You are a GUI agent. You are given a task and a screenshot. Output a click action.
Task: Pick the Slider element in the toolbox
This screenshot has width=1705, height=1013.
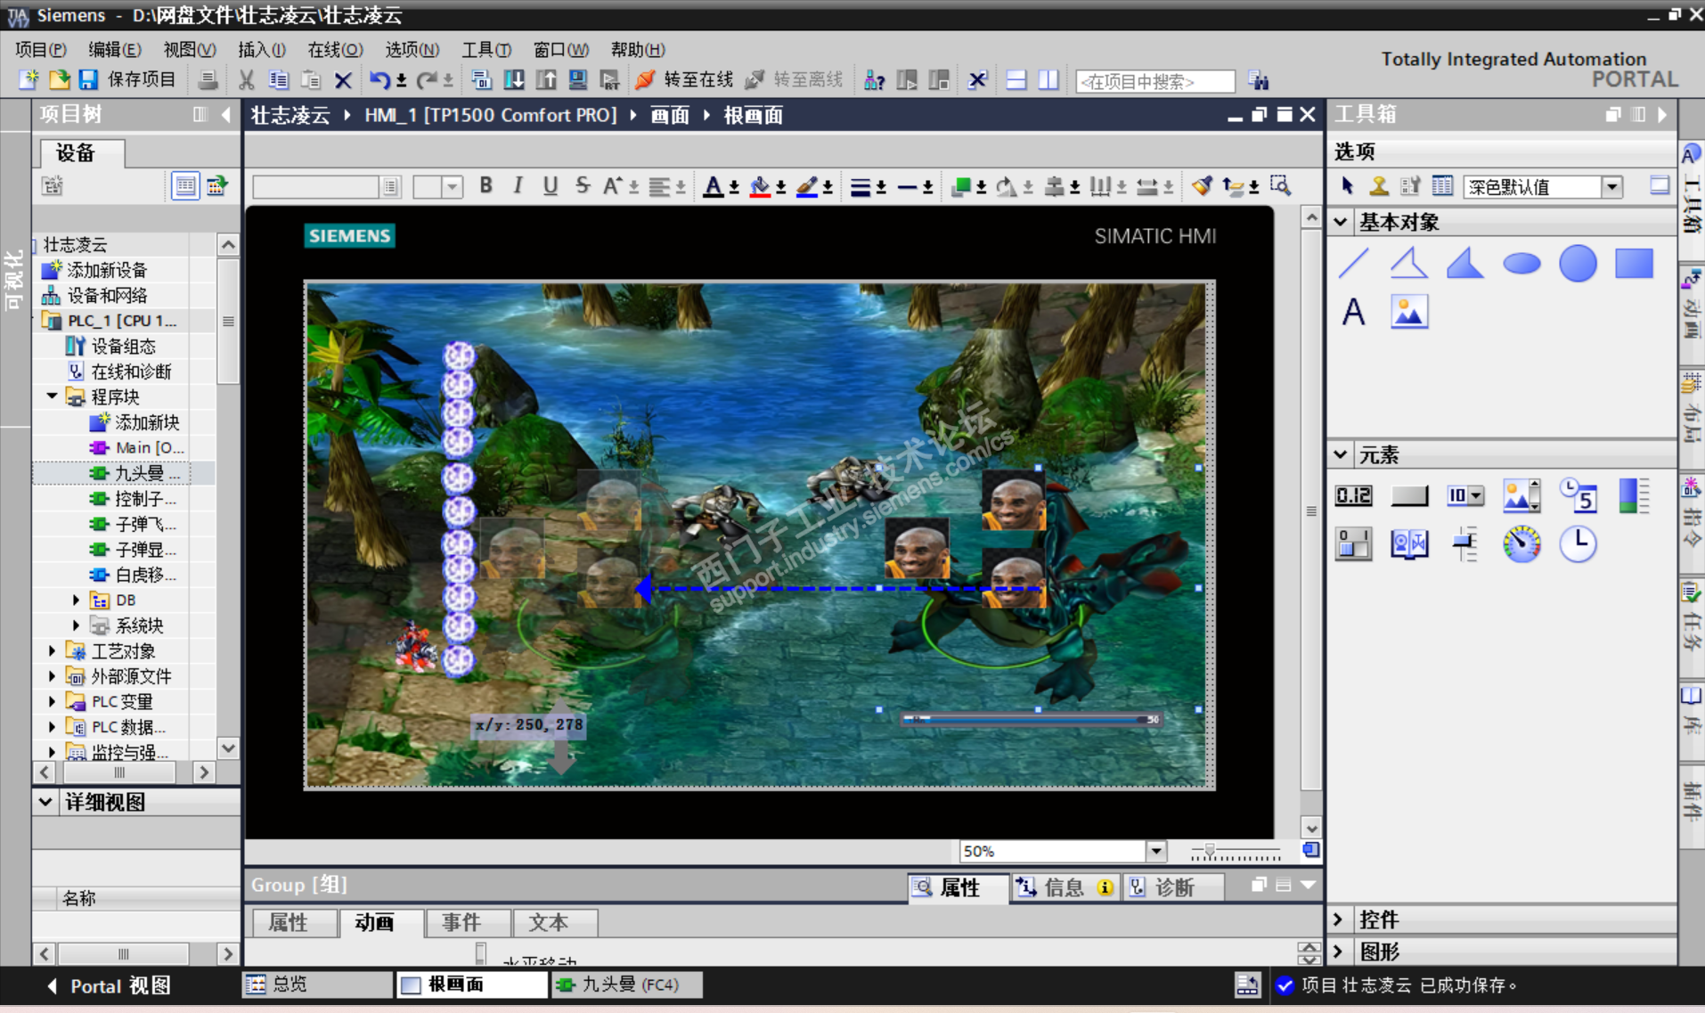coord(1465,543)
